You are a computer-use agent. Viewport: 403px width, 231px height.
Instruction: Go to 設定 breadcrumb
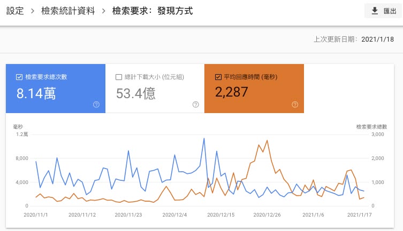click(x=15, y=11)
